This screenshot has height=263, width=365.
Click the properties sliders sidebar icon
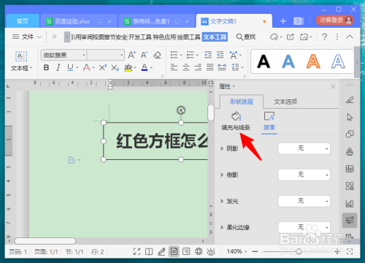click(350, 221)
